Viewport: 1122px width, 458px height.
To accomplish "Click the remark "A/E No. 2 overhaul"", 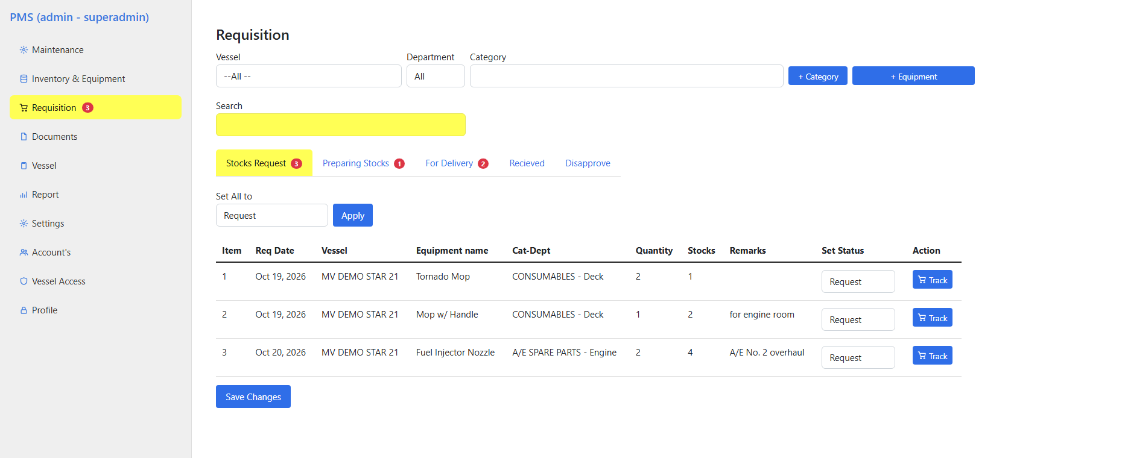I will point(767,353).
